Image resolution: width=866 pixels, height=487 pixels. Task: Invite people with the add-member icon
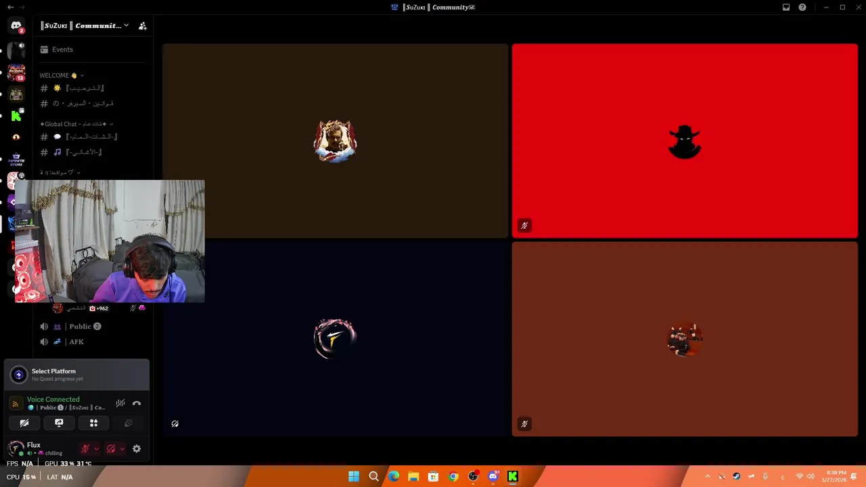142,26
